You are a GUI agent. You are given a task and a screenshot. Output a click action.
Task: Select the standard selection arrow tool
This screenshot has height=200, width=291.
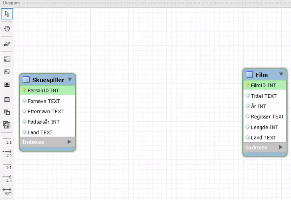point(7,14)
